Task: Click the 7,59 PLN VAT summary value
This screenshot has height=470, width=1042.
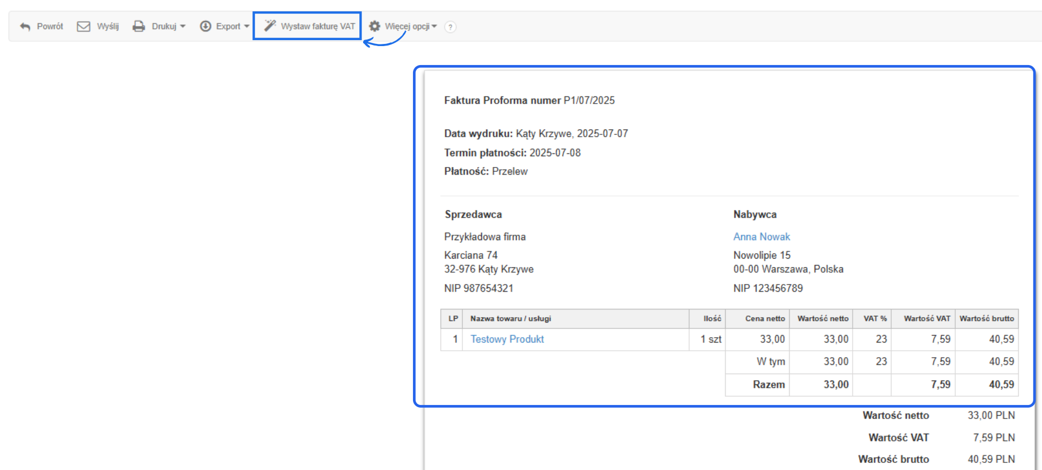Action: [994, 437]
